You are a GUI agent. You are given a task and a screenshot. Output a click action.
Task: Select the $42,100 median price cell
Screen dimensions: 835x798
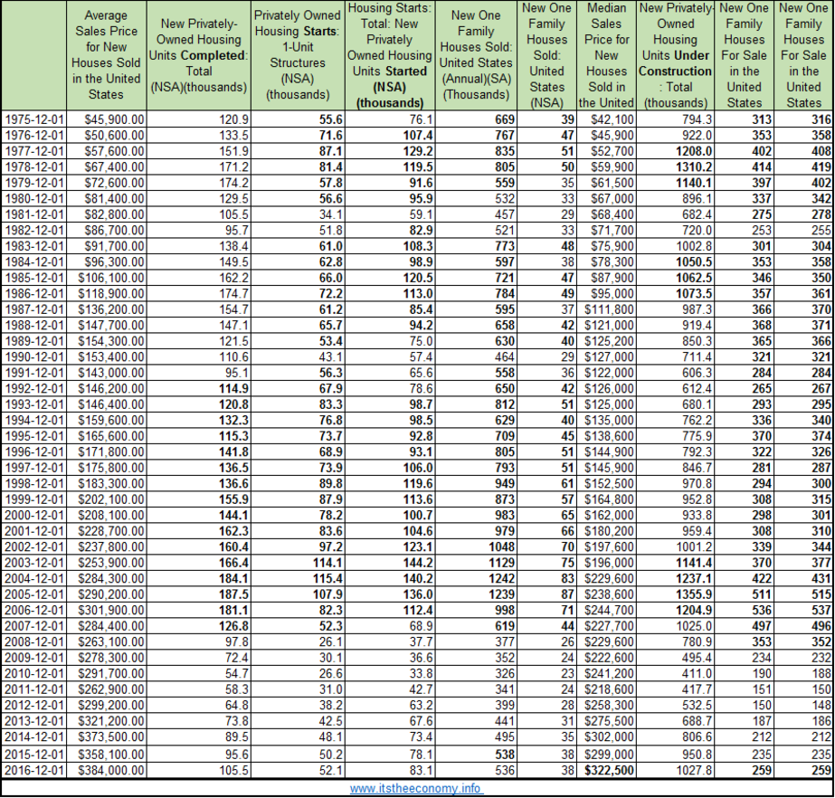[x=606, y=119]
